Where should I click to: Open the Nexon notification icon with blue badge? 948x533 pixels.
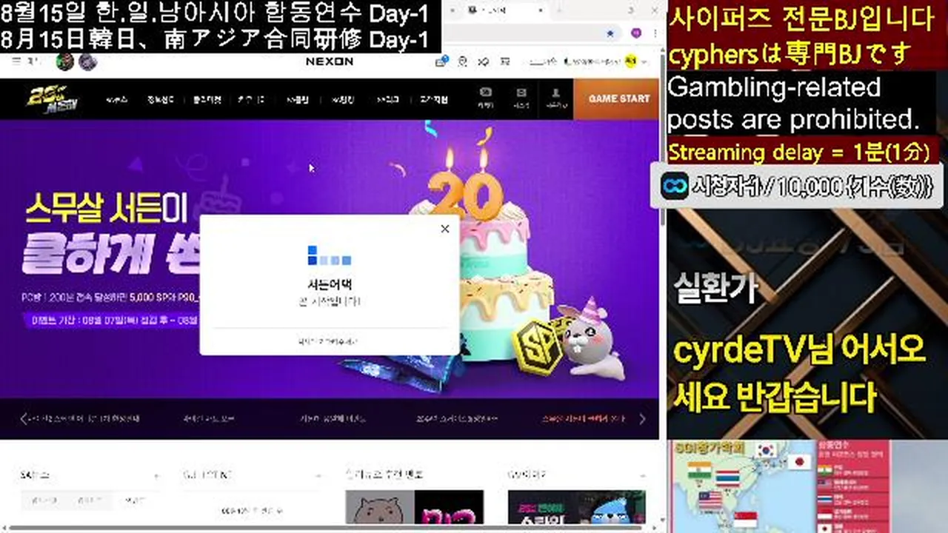[441, 62]
